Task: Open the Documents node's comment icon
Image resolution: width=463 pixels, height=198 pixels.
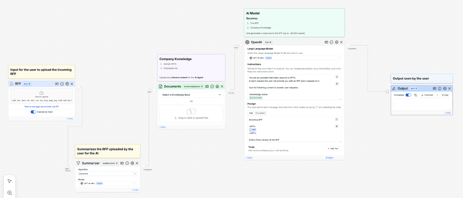Action: point(207,87)
